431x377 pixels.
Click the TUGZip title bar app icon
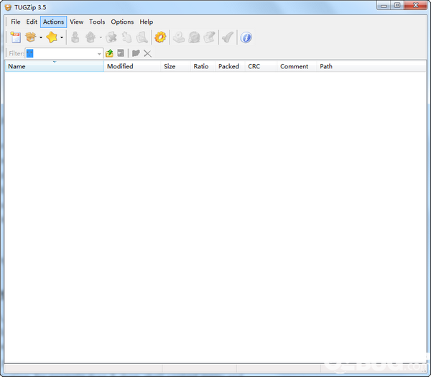[8, 7]
